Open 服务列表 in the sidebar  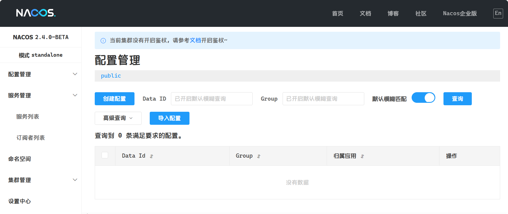point(28,117)
